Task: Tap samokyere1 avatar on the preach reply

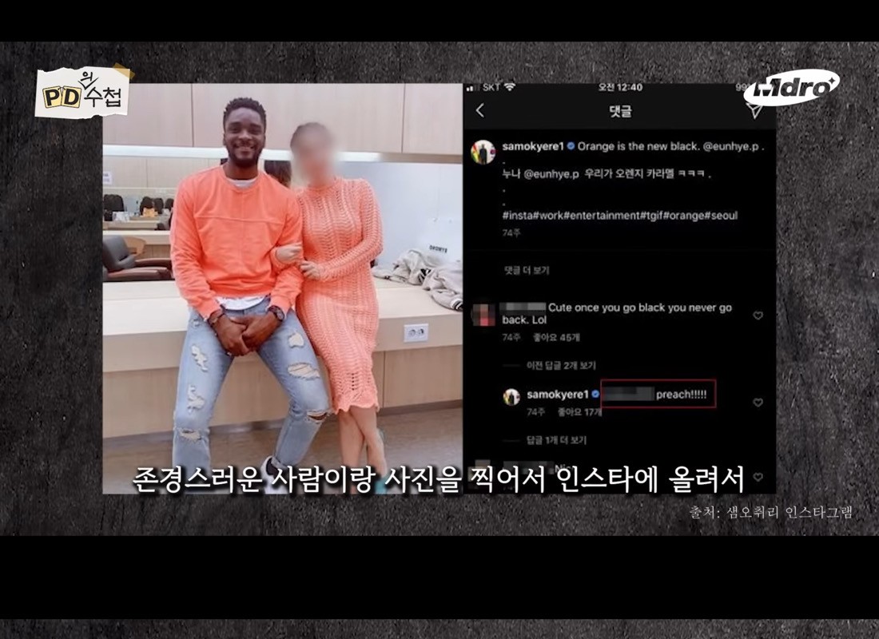Action: point(511,397)
